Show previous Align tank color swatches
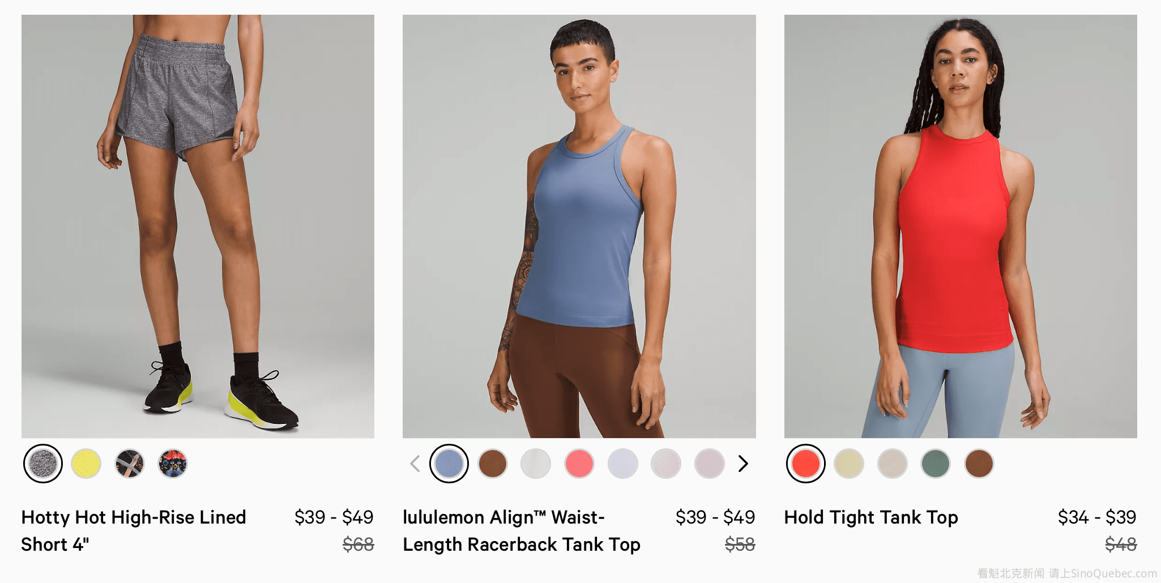The image size is (1161, 583). click(x=415, y=464)
